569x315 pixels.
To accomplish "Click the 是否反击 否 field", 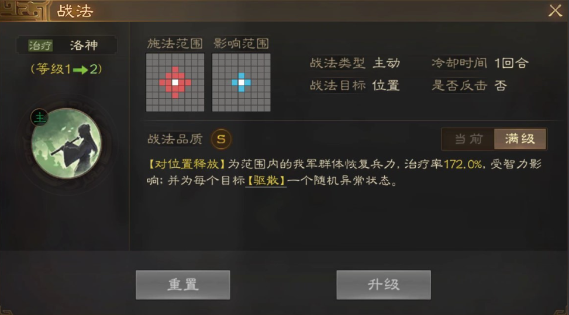I will click(x=469, y=85).
